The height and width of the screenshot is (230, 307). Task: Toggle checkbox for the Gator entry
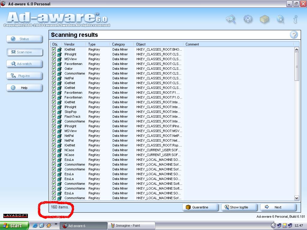tap(54, 69)
